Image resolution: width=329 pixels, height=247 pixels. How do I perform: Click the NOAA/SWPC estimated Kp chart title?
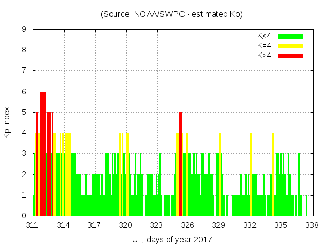(172, 14)
